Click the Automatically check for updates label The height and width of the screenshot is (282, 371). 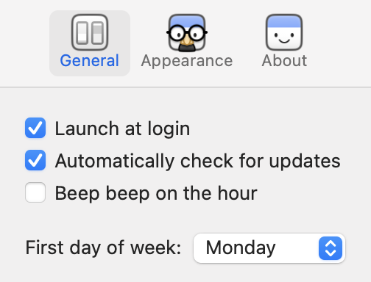point(198,161)
